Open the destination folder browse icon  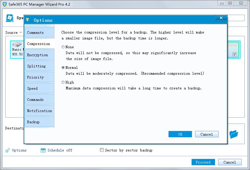(234, 134)
